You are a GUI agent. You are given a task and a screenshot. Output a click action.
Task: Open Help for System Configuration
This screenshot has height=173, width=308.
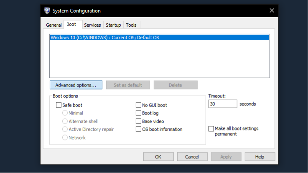[x=260, y=157]
